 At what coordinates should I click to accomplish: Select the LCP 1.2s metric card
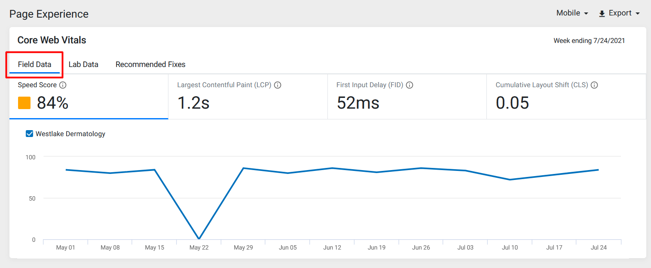(248, 97)
